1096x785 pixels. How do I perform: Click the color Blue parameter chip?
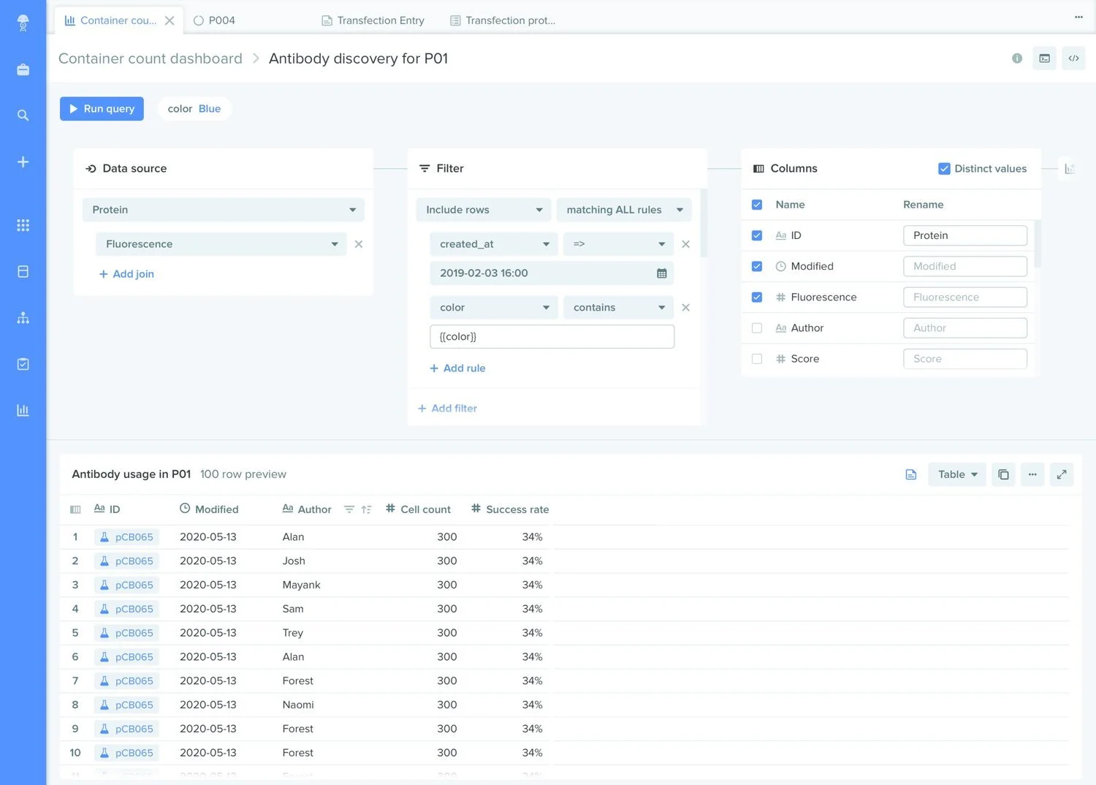194,109
